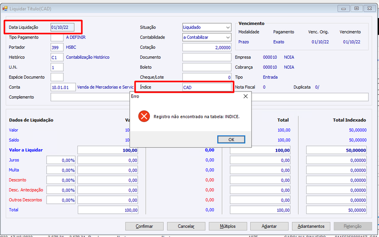
Task: Click the Cancelar button
Action: click(x=186, y=227)
